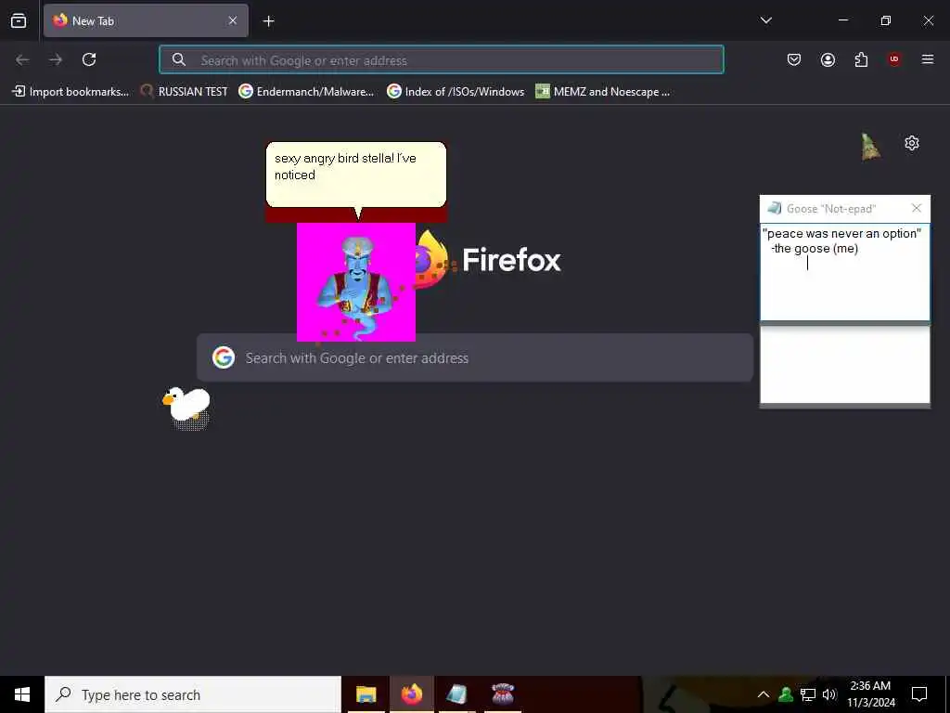Screen dimensions: 950x713
Task: Go back one page with the back arrow
Action: click(x=22, y=59)
